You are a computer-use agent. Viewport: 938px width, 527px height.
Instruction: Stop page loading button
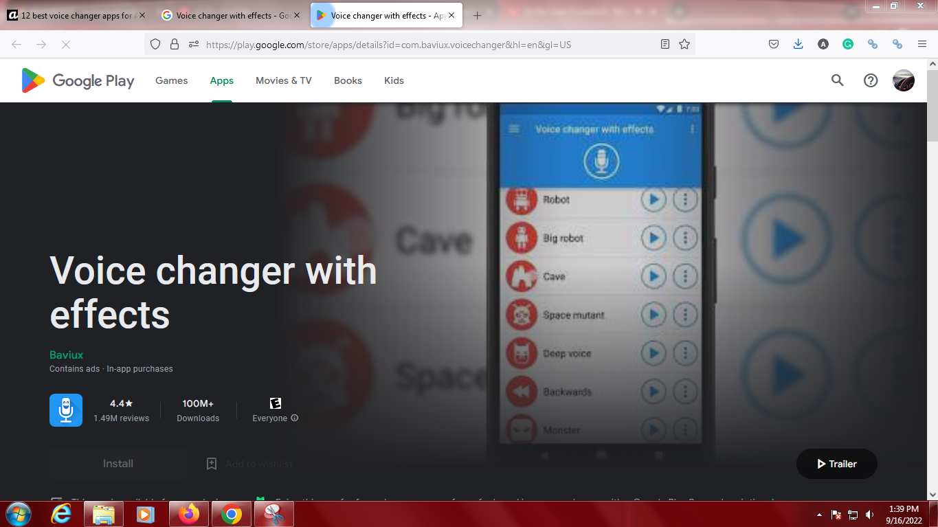point(66,44)
